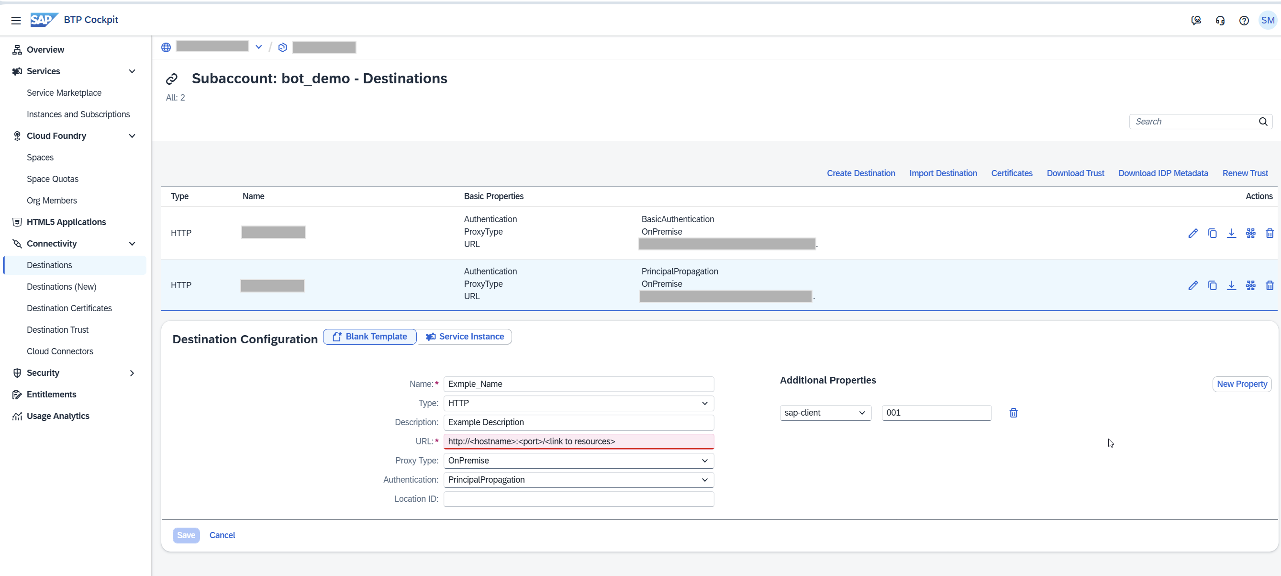
Task: Cancel the destination configuration
Action: pyautogui.click(x=222, y=535)
